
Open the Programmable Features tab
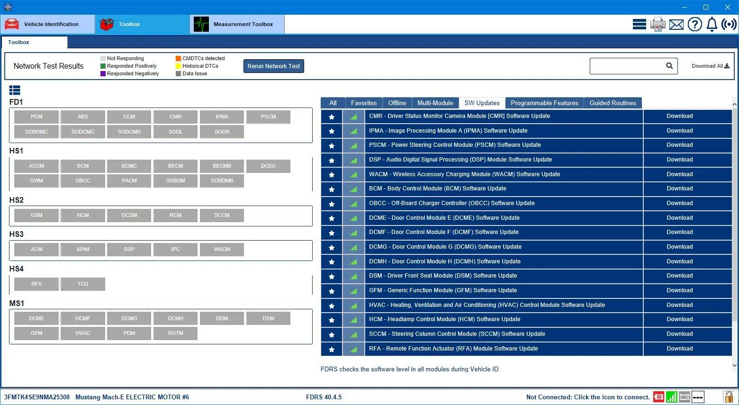[x=544, y=103]
